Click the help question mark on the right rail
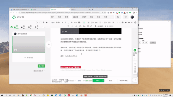Viewport: 173px width, 97px height. coord(135,64)
